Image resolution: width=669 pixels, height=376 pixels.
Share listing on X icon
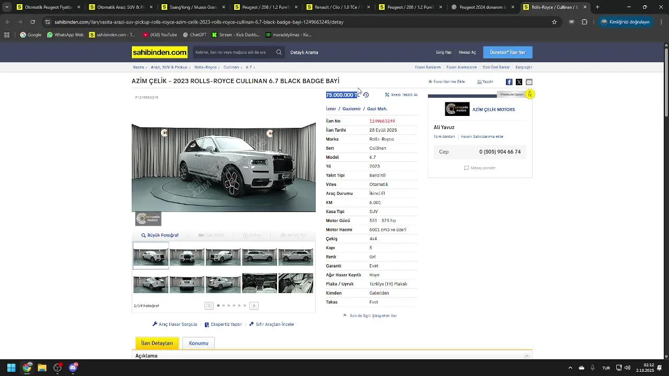(x=519, y=82)
